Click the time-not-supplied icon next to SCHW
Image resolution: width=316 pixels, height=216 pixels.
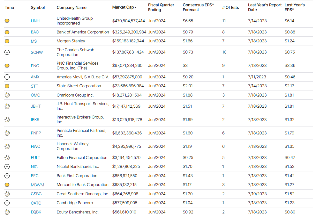point(7,52)
